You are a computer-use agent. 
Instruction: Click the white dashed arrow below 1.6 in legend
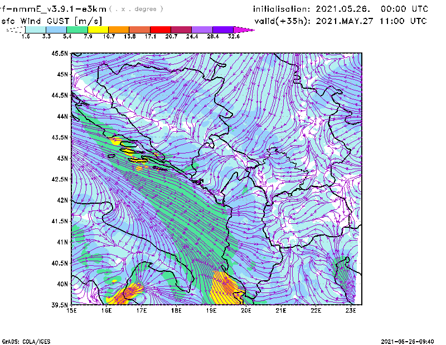coord(16,30)
